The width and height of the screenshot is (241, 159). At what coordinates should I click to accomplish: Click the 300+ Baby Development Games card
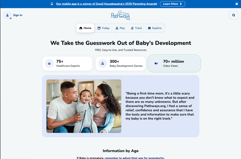(120, 63)
